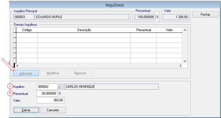Select the main tenant code 000003 field
Screen dimensions: 221x118
(24, 17)
